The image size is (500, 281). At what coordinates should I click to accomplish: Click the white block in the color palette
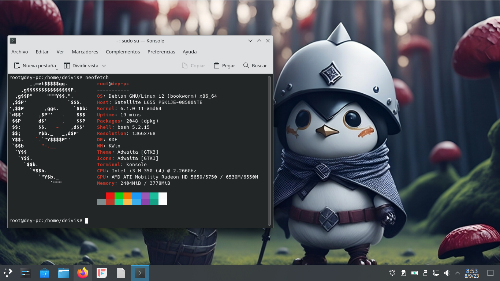pos(163,199)
